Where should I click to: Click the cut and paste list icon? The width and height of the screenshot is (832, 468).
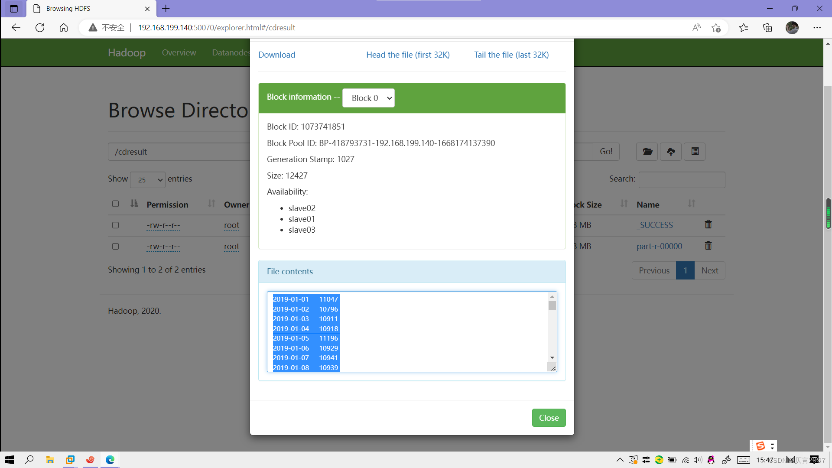tap(695, 152)
